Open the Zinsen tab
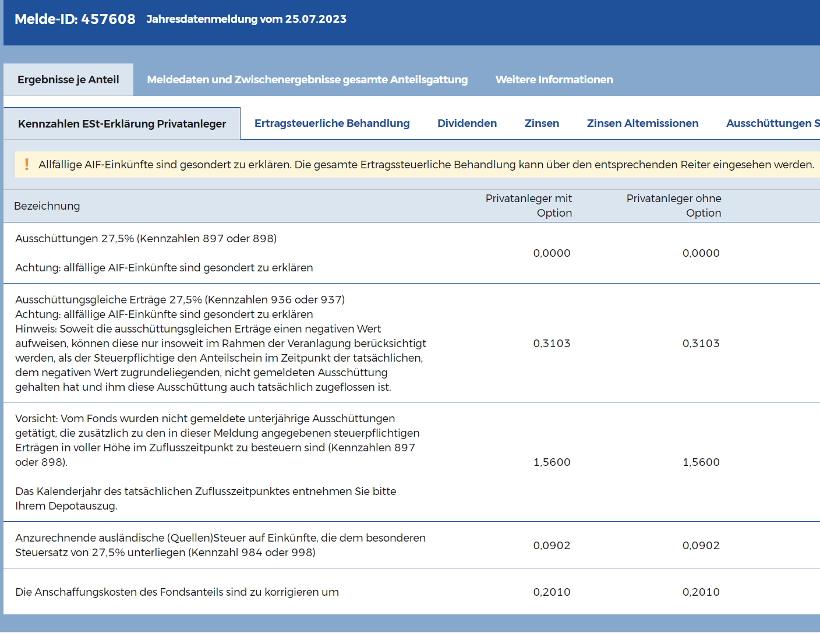 click(x=542, y=123)
